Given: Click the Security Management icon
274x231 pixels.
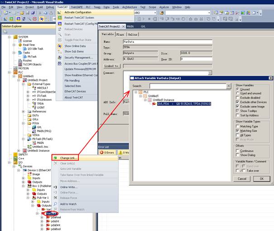Looking at the screenshot, I should coord(60,57).
